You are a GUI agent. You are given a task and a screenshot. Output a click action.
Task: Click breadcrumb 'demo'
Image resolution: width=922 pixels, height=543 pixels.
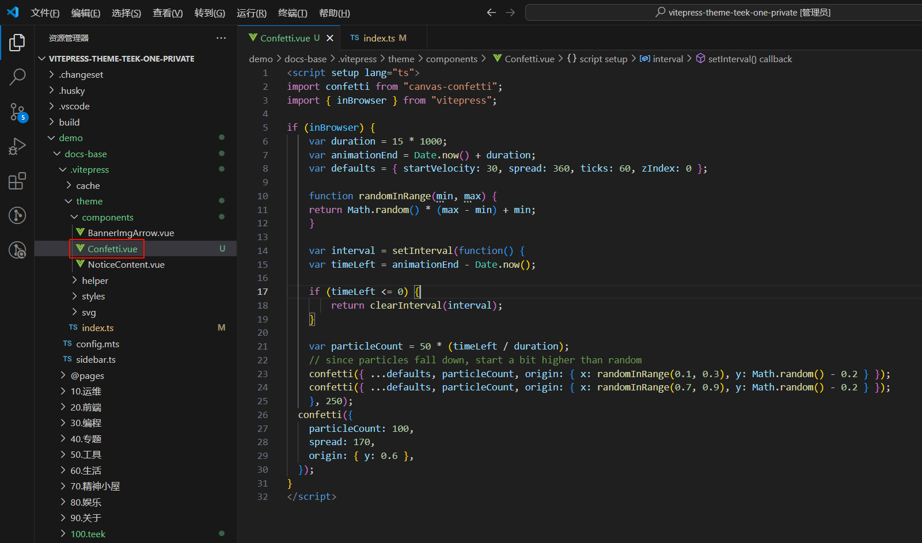point(261,59)
